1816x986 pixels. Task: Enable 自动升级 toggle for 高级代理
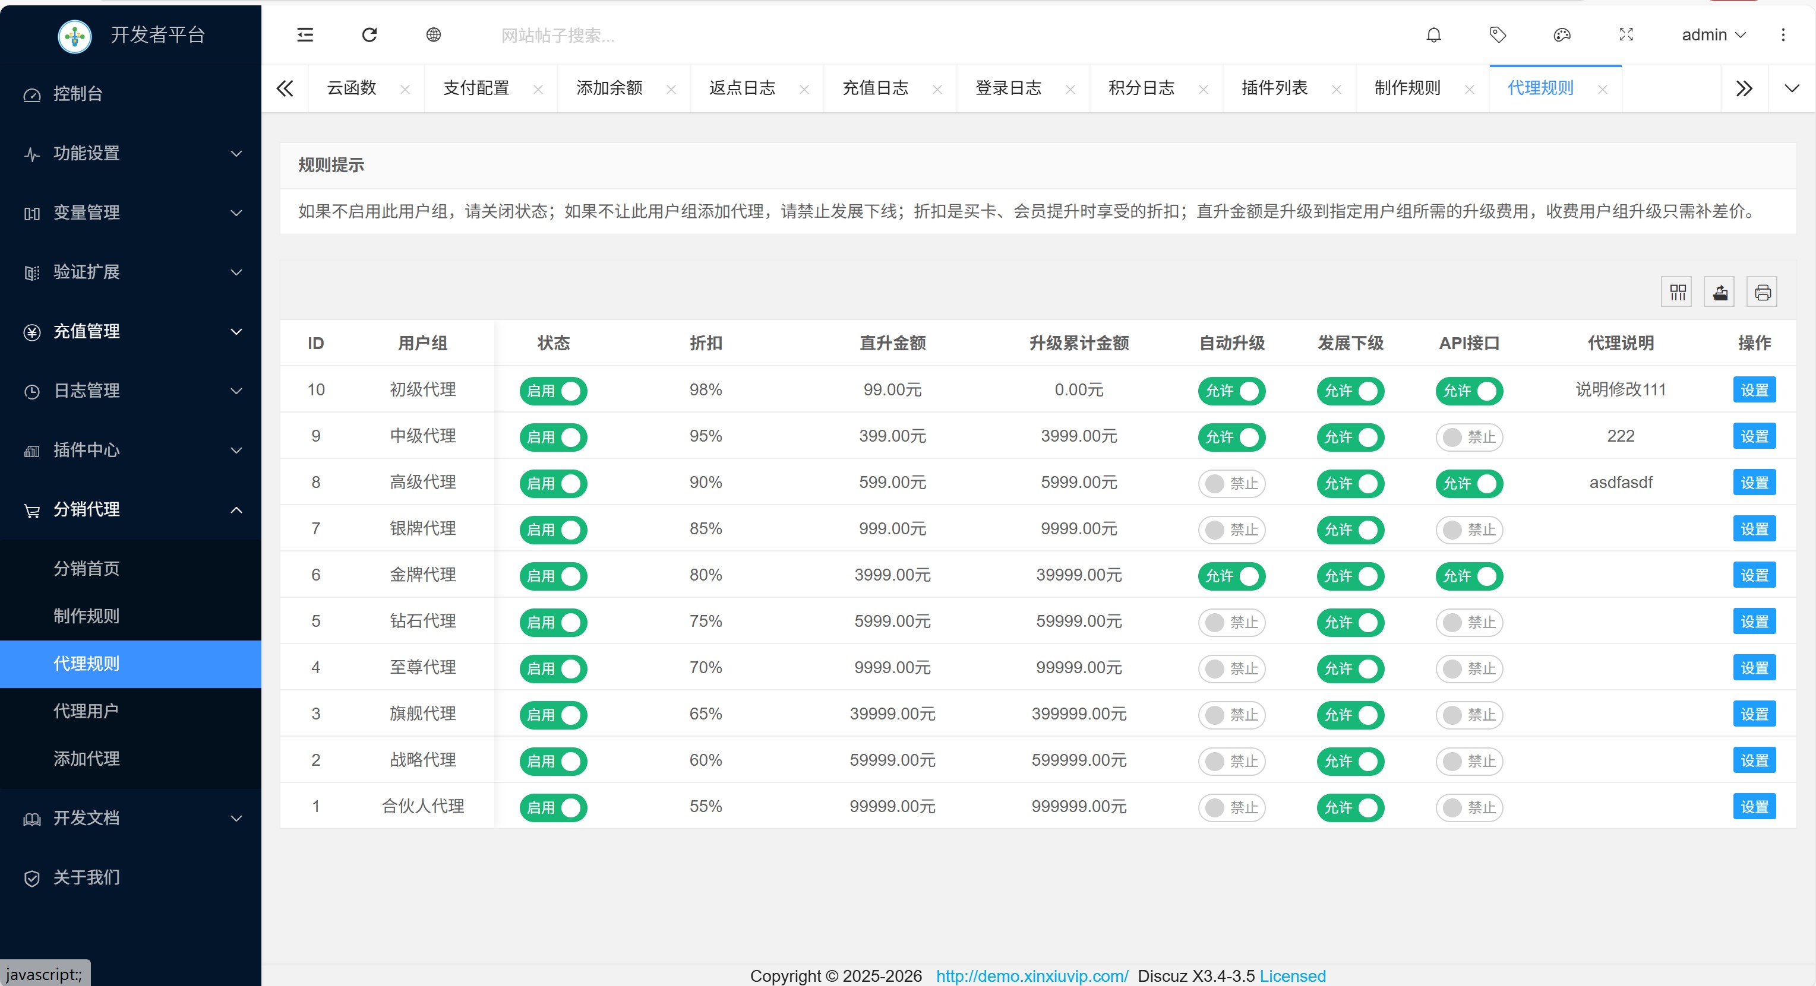(x=1231, y=484)
